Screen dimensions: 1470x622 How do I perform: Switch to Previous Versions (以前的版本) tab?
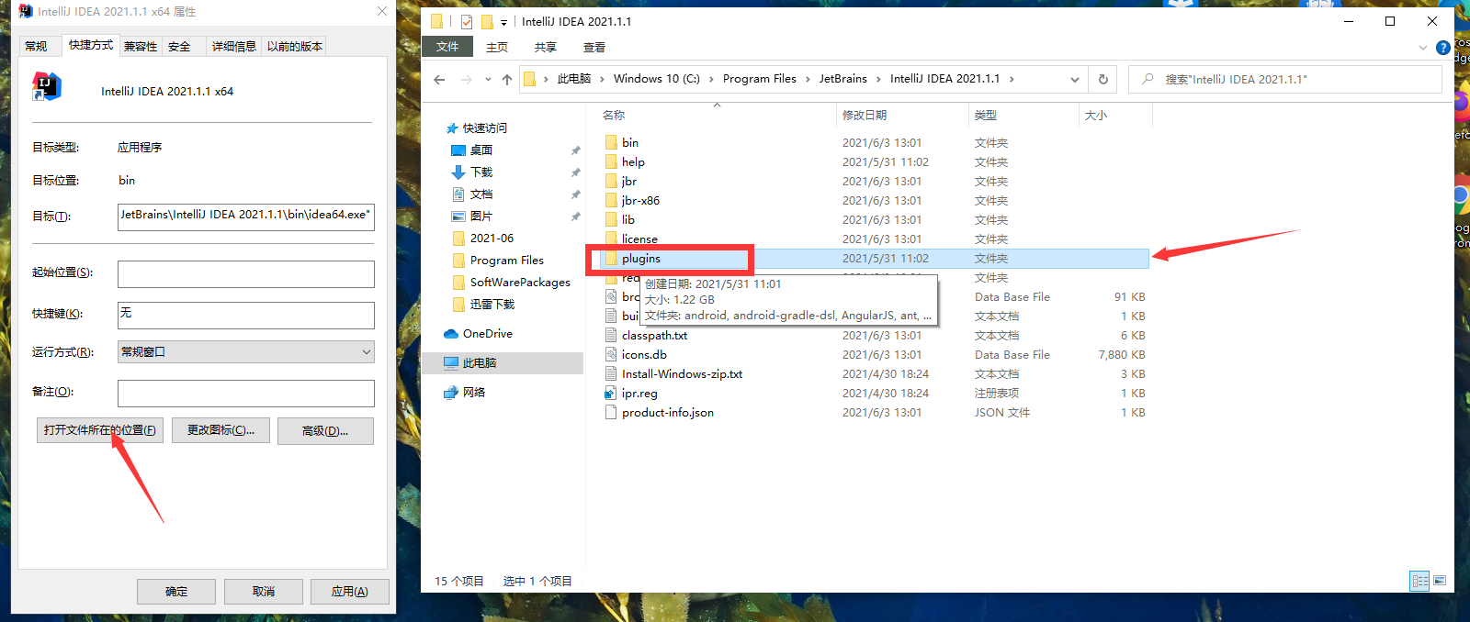[x=294, y=46]
